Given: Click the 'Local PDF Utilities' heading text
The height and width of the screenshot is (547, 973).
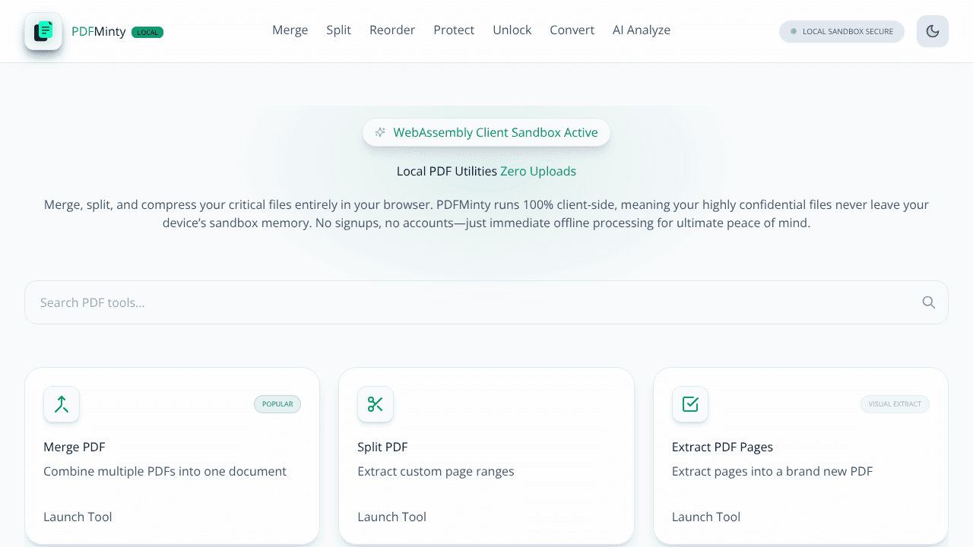Looking at the screenshot, I should pyautogui.click(x=447, y=171).
